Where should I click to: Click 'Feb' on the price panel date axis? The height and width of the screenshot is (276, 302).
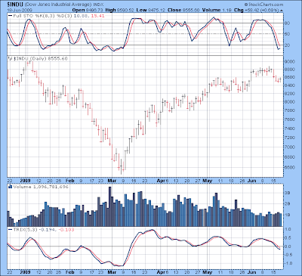(70, 181)
